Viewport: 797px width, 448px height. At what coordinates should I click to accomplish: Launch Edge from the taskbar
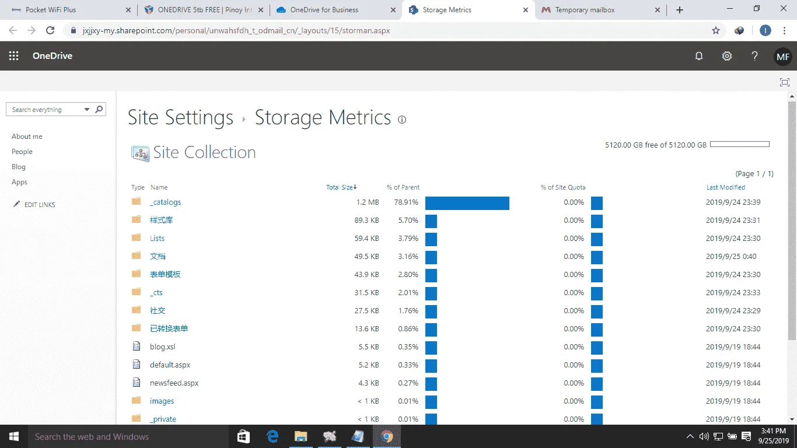tap(272, 436)
